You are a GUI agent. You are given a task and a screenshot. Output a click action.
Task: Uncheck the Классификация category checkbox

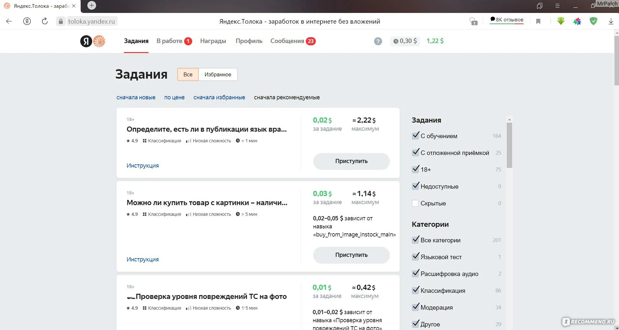pos(415,291)
